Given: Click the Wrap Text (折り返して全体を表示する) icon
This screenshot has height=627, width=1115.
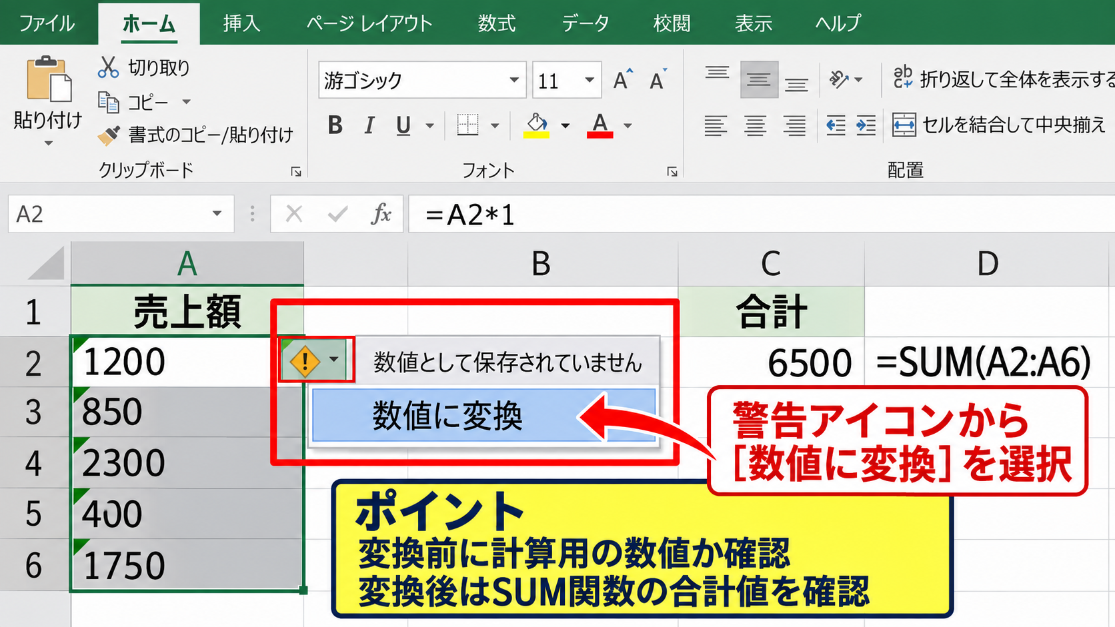Looking at the screenshot, I should pyautogui.click(x=903, y=77).
